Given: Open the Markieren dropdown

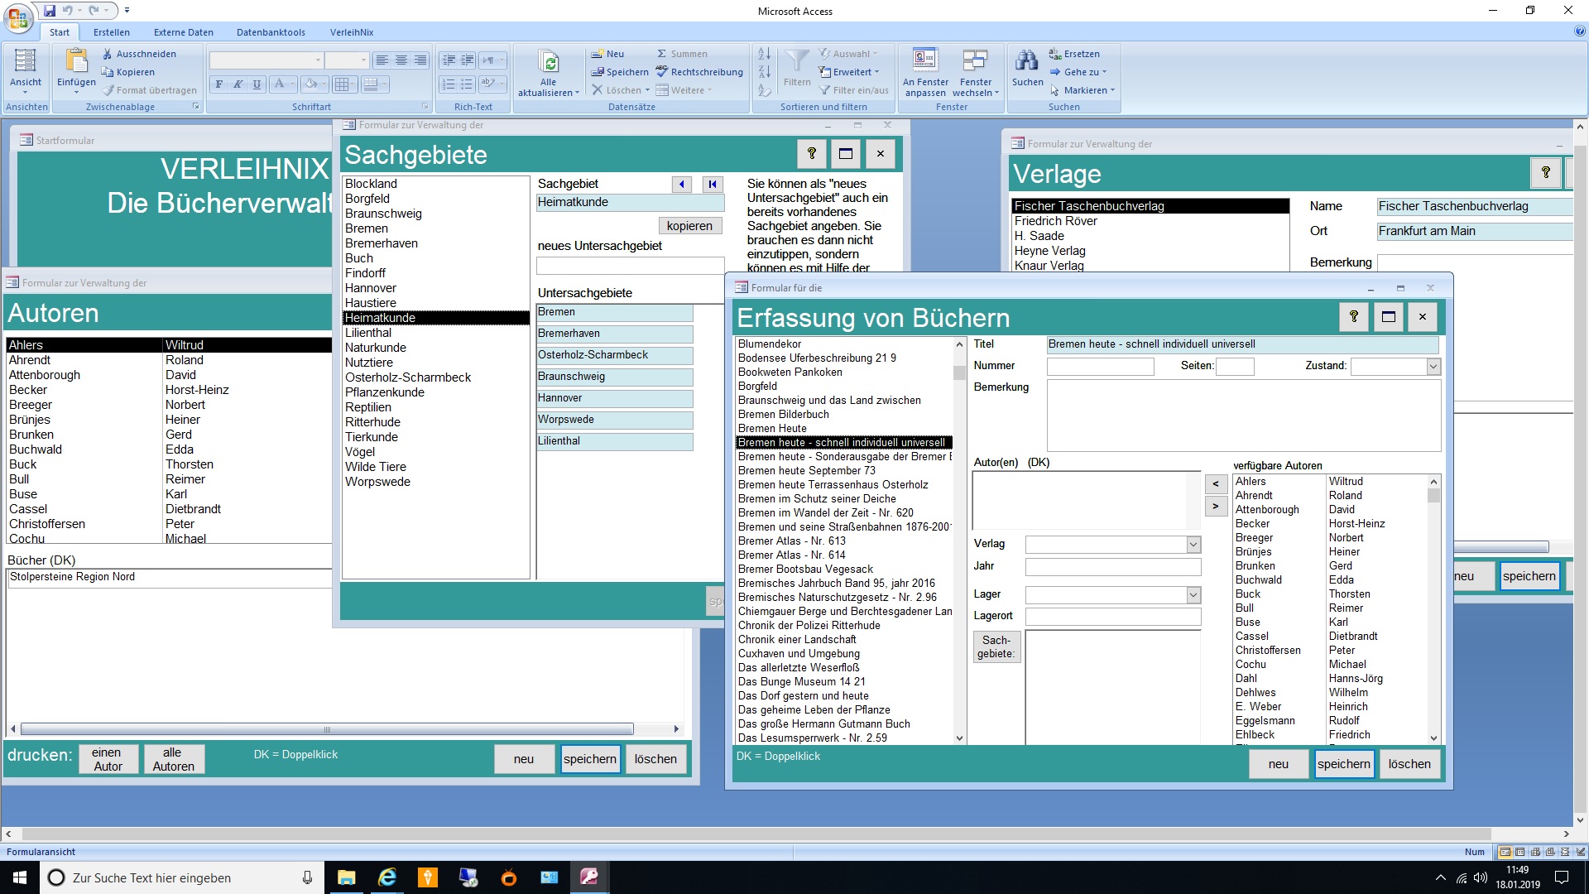Looking at the screenshot, I should 1083,90.
